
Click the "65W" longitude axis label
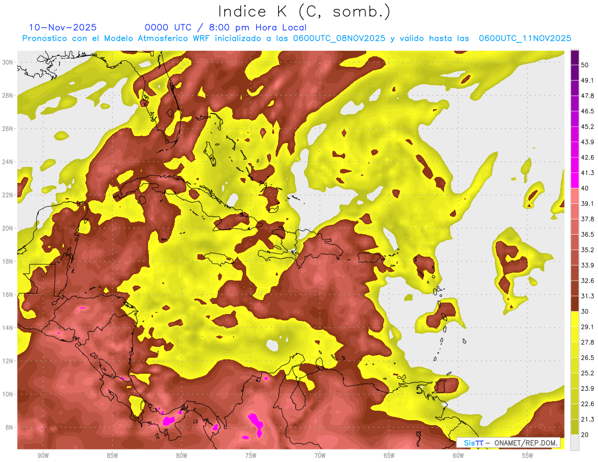389,456
